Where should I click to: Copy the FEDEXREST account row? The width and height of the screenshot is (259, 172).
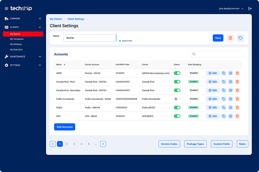pos(223,108)
